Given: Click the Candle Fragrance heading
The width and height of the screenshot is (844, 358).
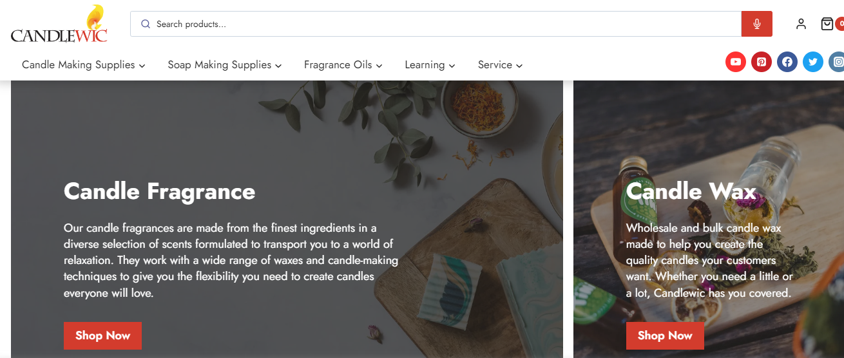Looking at the screenshot, I should pos(159,191).
